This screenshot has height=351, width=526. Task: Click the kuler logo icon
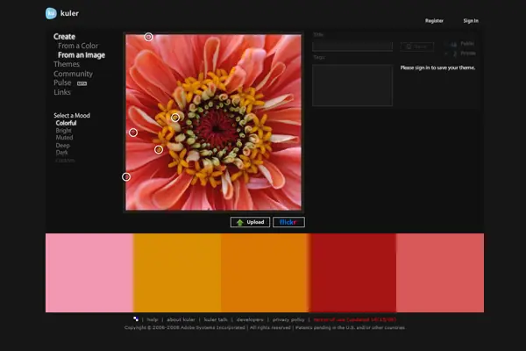pyautogui.click(x=51, y=13)
